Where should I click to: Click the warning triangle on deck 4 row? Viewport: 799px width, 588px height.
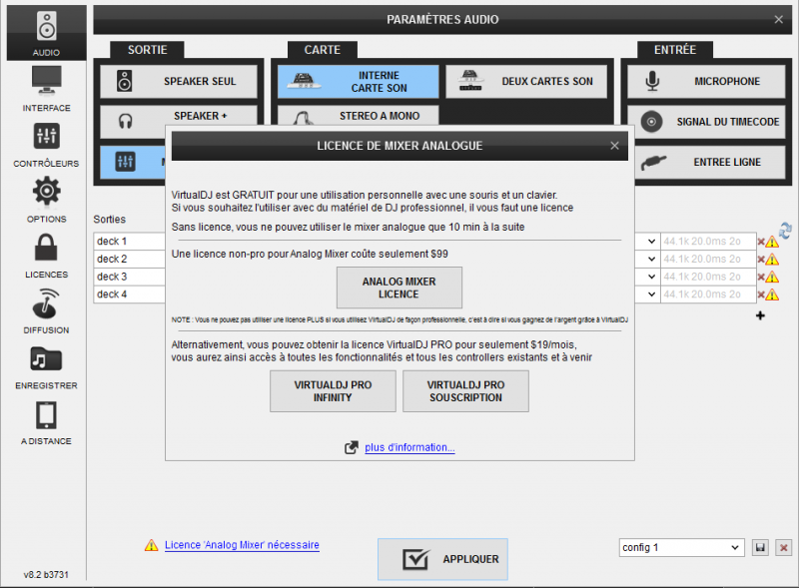point(772,294)
